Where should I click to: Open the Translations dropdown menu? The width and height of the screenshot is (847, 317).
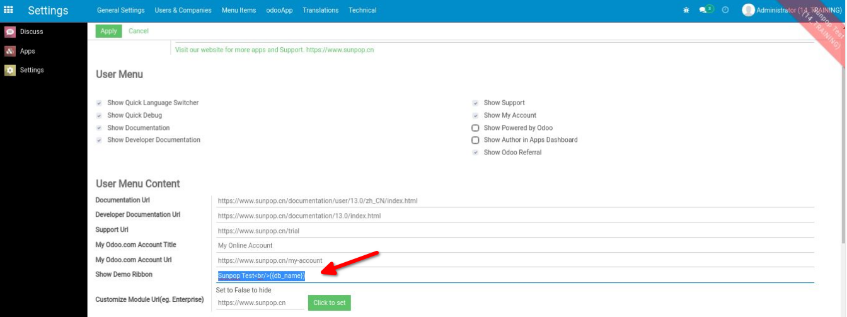coord(320,10)
